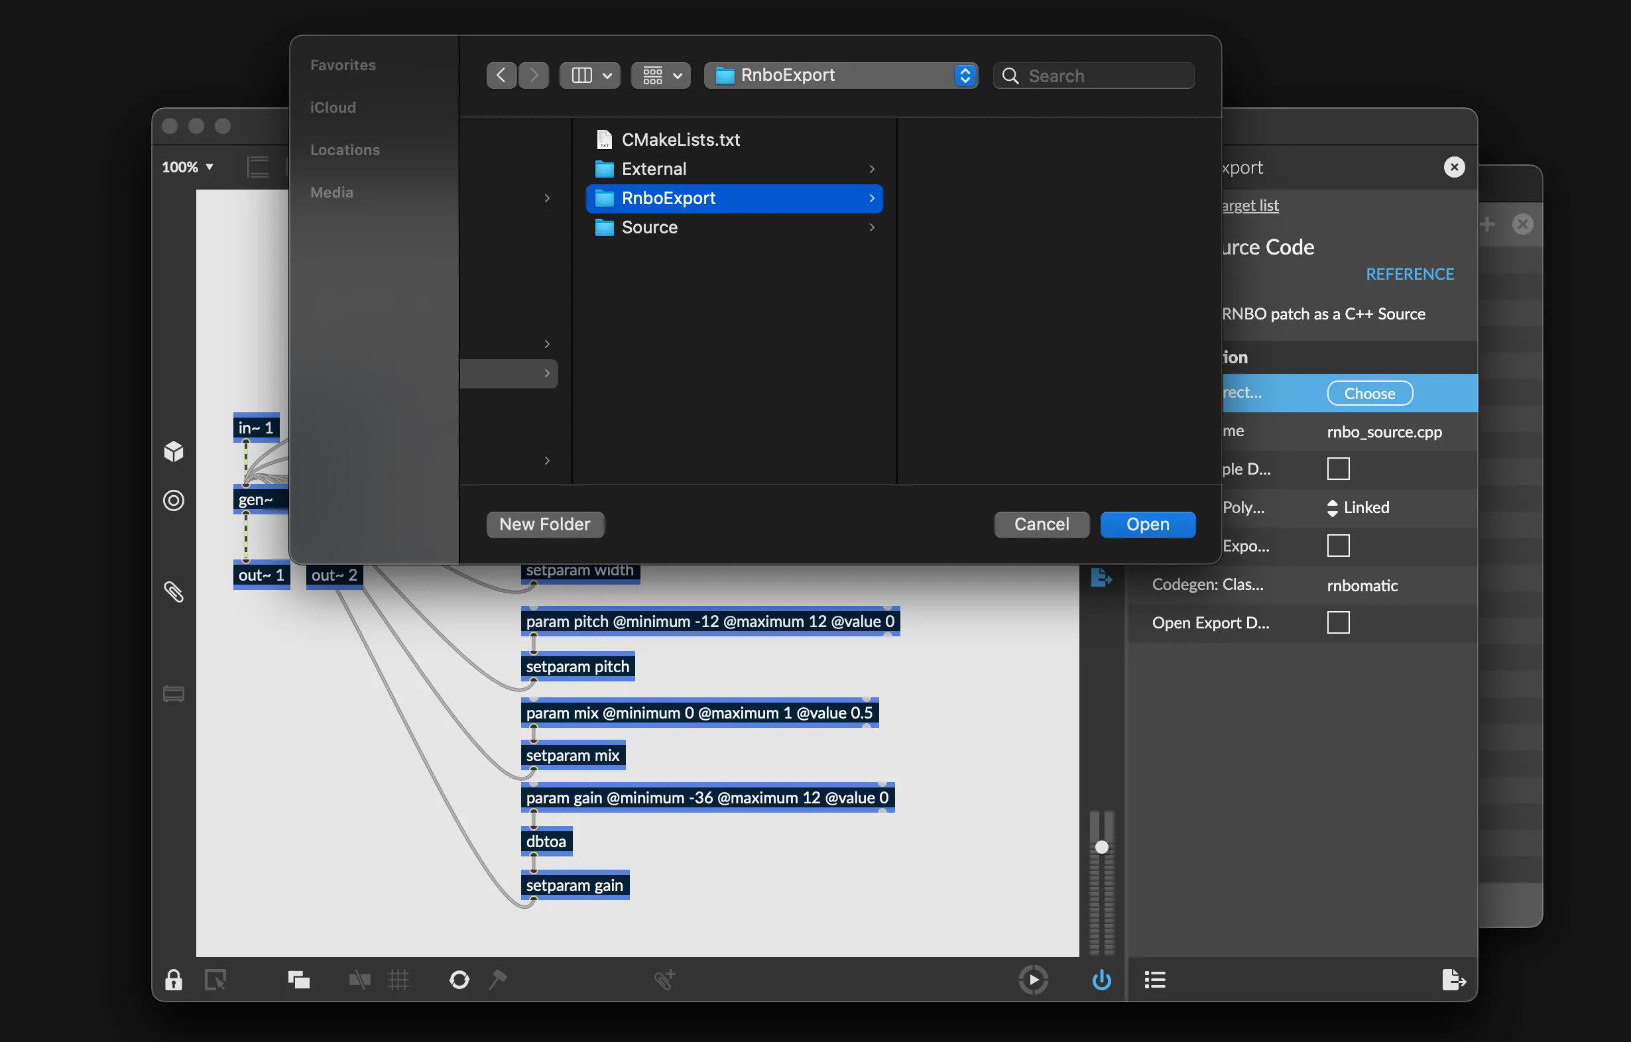This screenshot has height=1042, width=1631.
Task: Select the export patch icon in toolbar
Action: pyautogui.click(x=1451, y=979)
